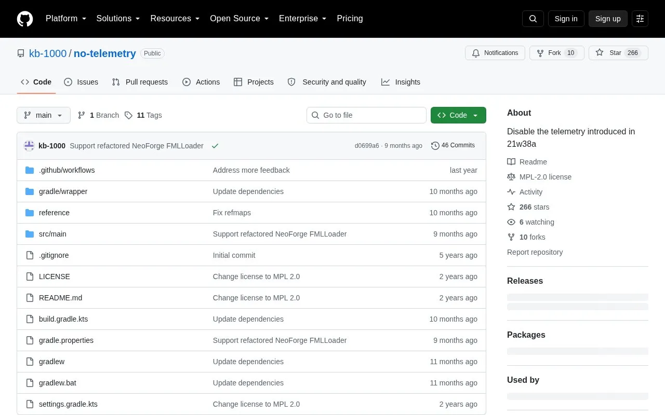Open the GitHub homepage logo

25,19
